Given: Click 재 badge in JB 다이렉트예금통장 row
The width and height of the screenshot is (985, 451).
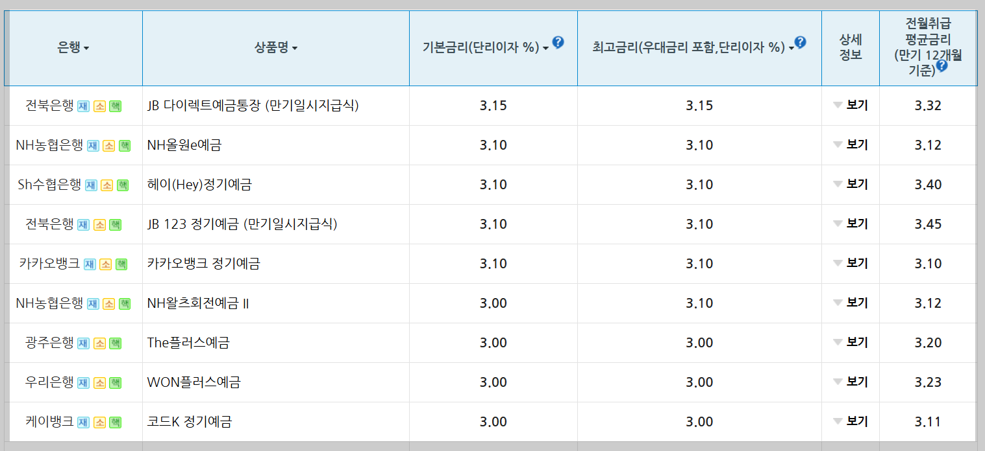Looking at the screenshot, I should (83, 106).
